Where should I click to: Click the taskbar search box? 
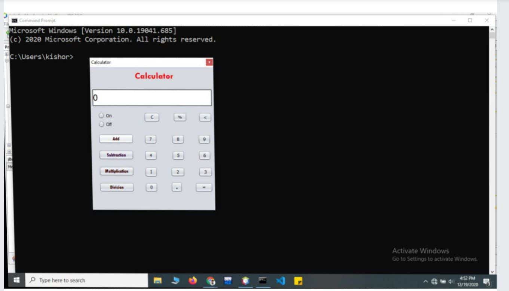pyautogui.click(x=86, y=280)
